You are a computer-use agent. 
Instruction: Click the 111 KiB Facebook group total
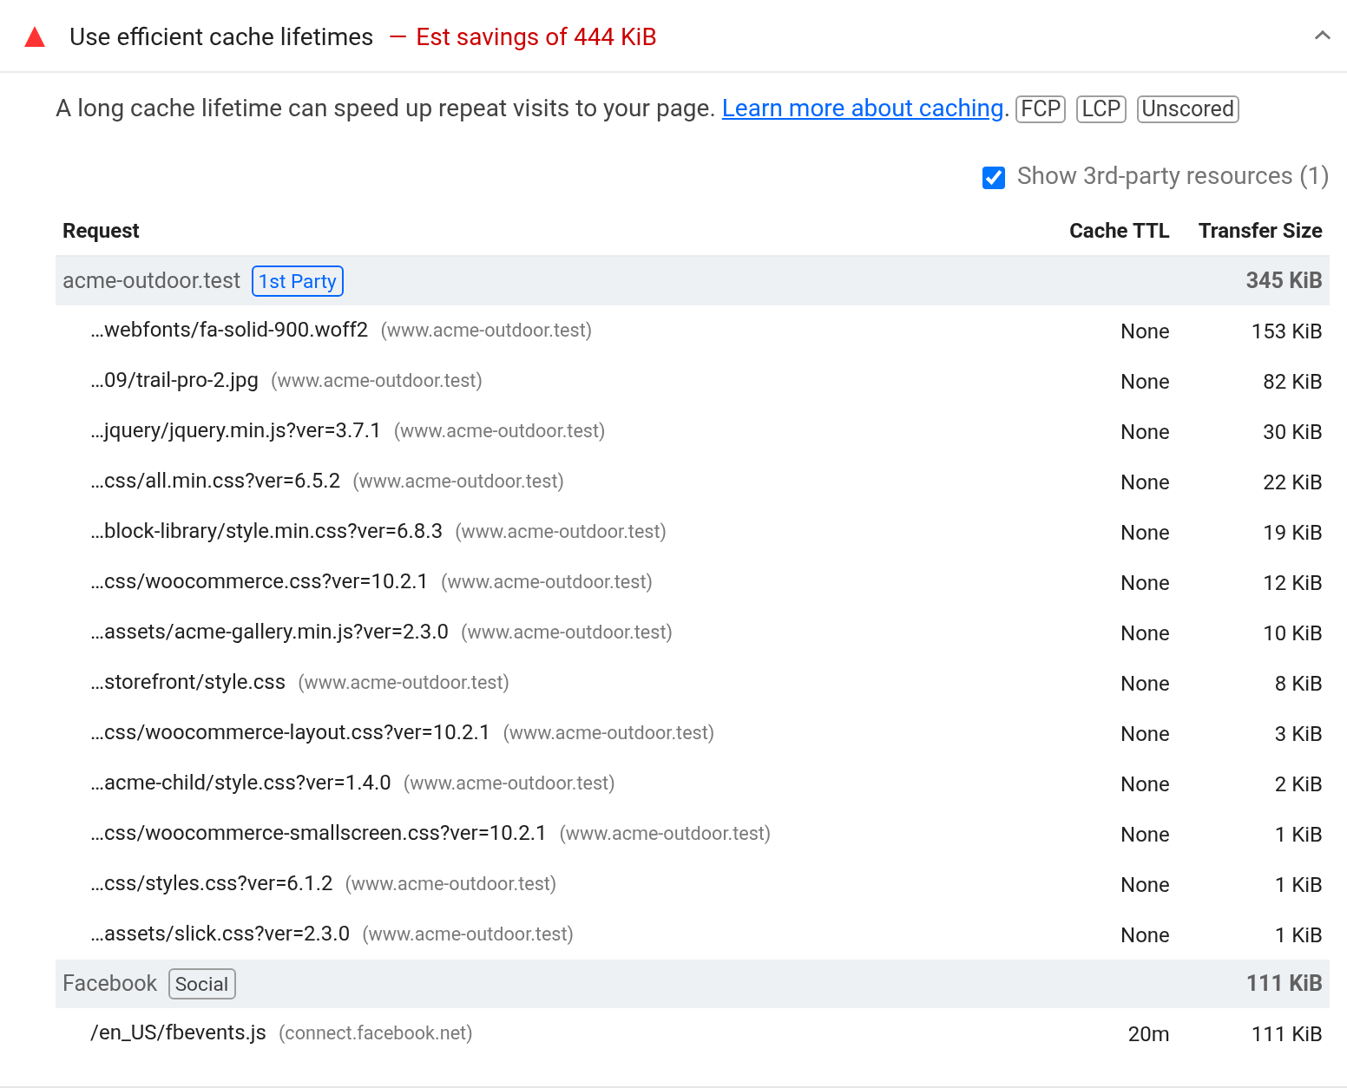tap(1285, 983)
